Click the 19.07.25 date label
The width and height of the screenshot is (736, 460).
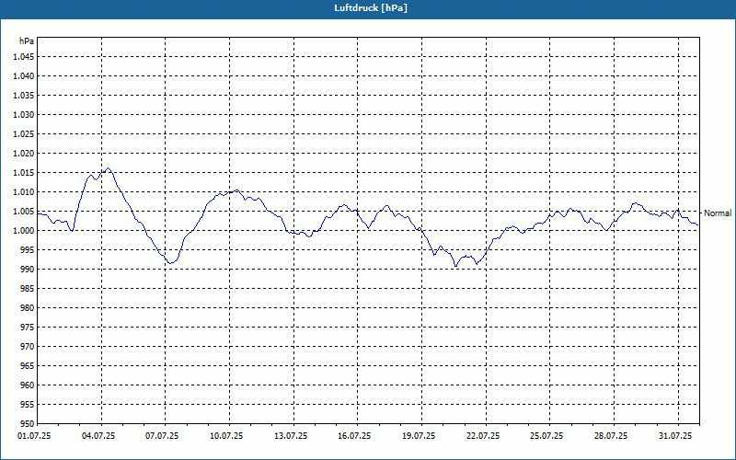coord(419,436)
